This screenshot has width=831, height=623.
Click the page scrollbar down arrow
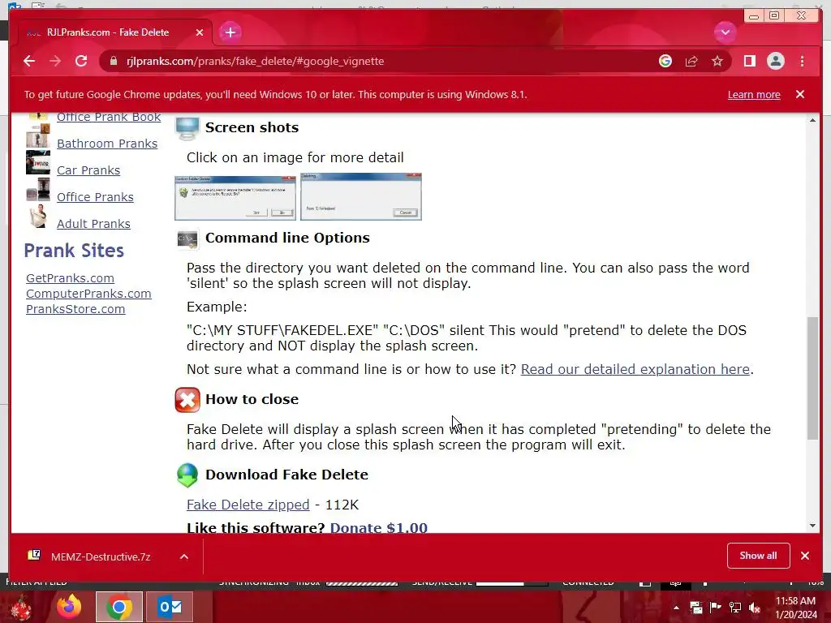coord(812,526)
